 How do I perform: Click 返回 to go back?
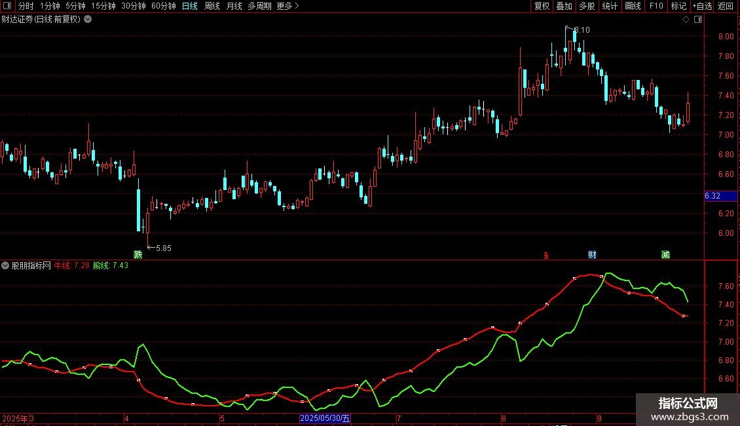click(726, 6)
